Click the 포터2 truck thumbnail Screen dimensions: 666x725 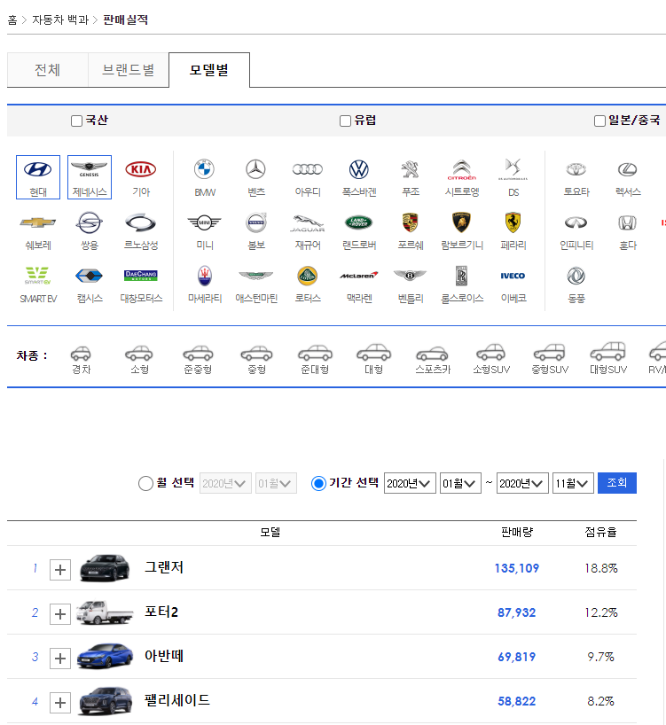[x=105, y=612]
